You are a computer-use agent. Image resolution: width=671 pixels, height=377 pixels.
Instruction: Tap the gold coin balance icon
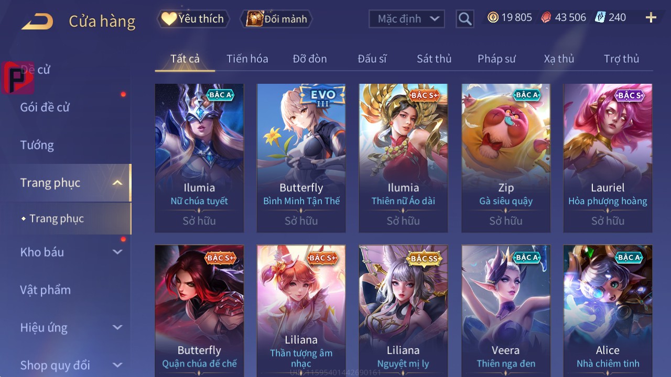(493, 17)
